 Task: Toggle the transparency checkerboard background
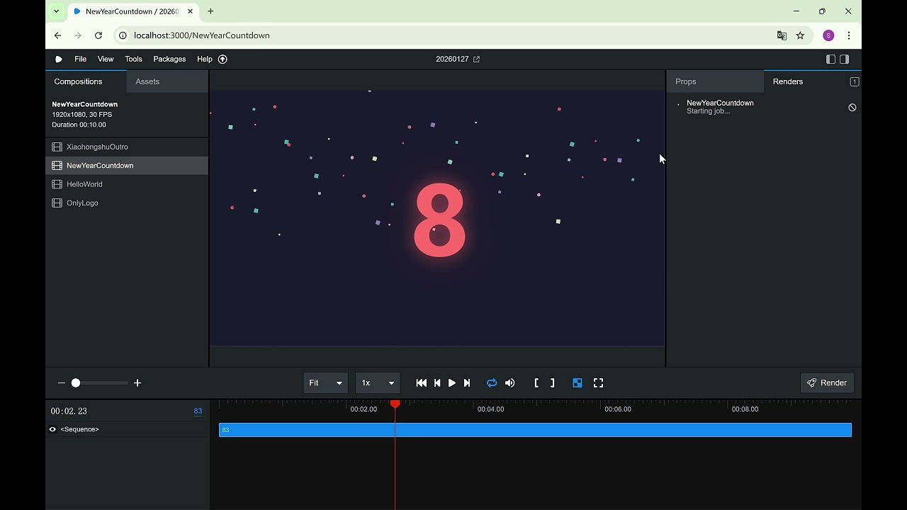pyautogui.click(x=578, y=383)
